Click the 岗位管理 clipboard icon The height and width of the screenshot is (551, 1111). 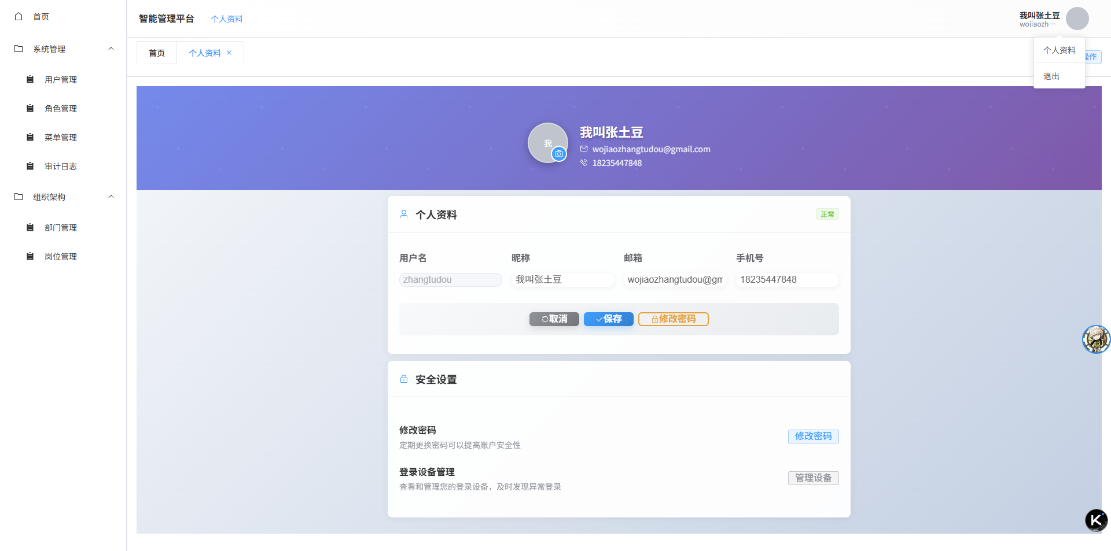click(30, 256)
